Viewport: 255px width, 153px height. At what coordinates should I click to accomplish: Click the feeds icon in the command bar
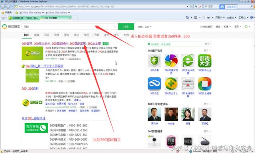click(196, 18)
